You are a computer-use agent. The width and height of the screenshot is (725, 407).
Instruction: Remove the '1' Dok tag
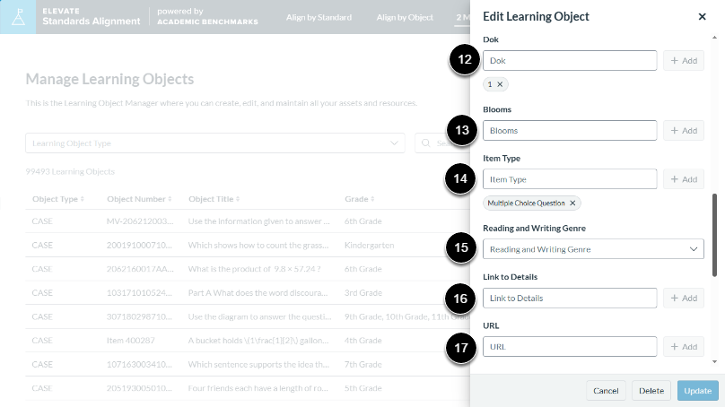[500, 84]
